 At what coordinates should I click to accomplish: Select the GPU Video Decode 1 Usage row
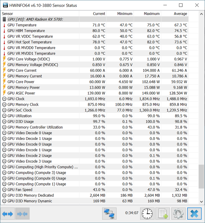tap(95, 139)
